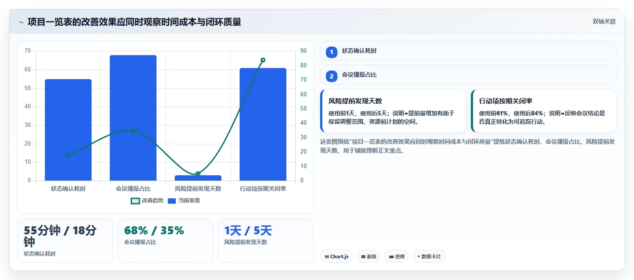Click the 状态确认耗时 blue bar
The width and height of the screenshot is (634, 280).
[x=68, y=130]
